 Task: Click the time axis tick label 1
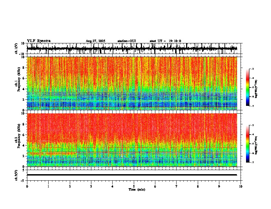(x=48, y=186)
